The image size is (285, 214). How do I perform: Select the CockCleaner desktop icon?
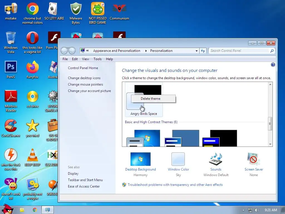pyautogui.click(x=11, y=128)
